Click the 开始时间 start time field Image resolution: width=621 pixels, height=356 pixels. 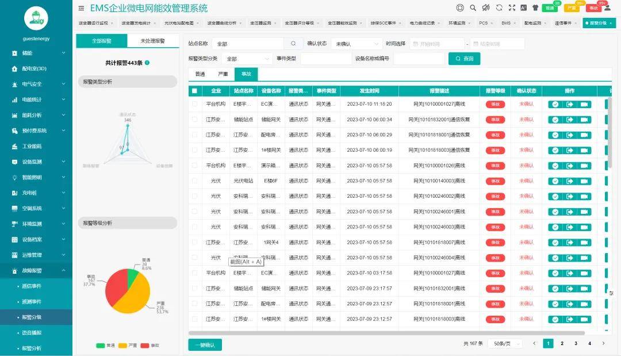tap(437, 44)
